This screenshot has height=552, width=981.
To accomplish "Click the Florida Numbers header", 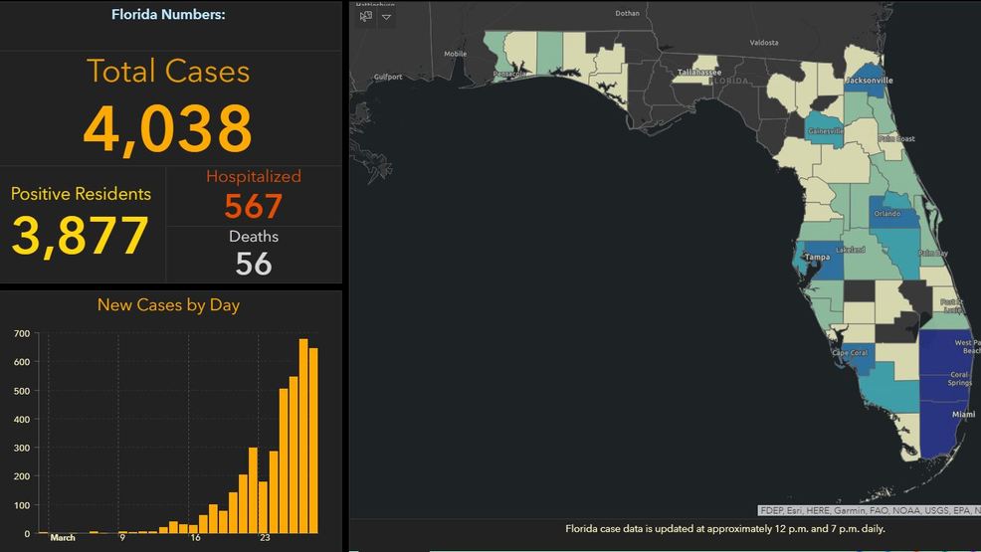I will pyautogui.click(x=168, y=15).
